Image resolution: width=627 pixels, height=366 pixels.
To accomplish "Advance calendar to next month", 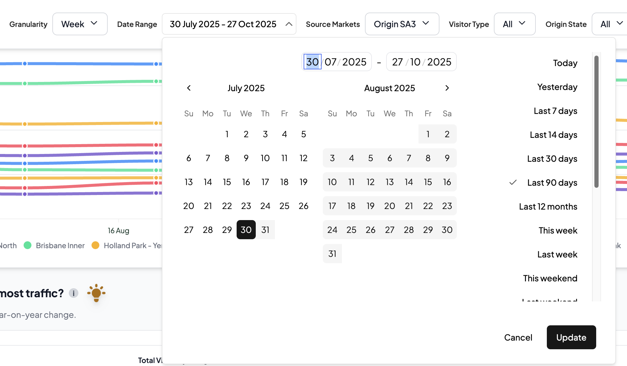I will [x=447, y=88].
